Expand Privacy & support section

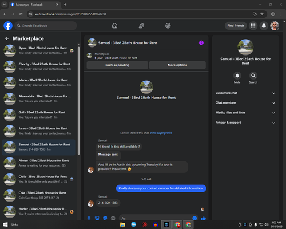point(245,123)
